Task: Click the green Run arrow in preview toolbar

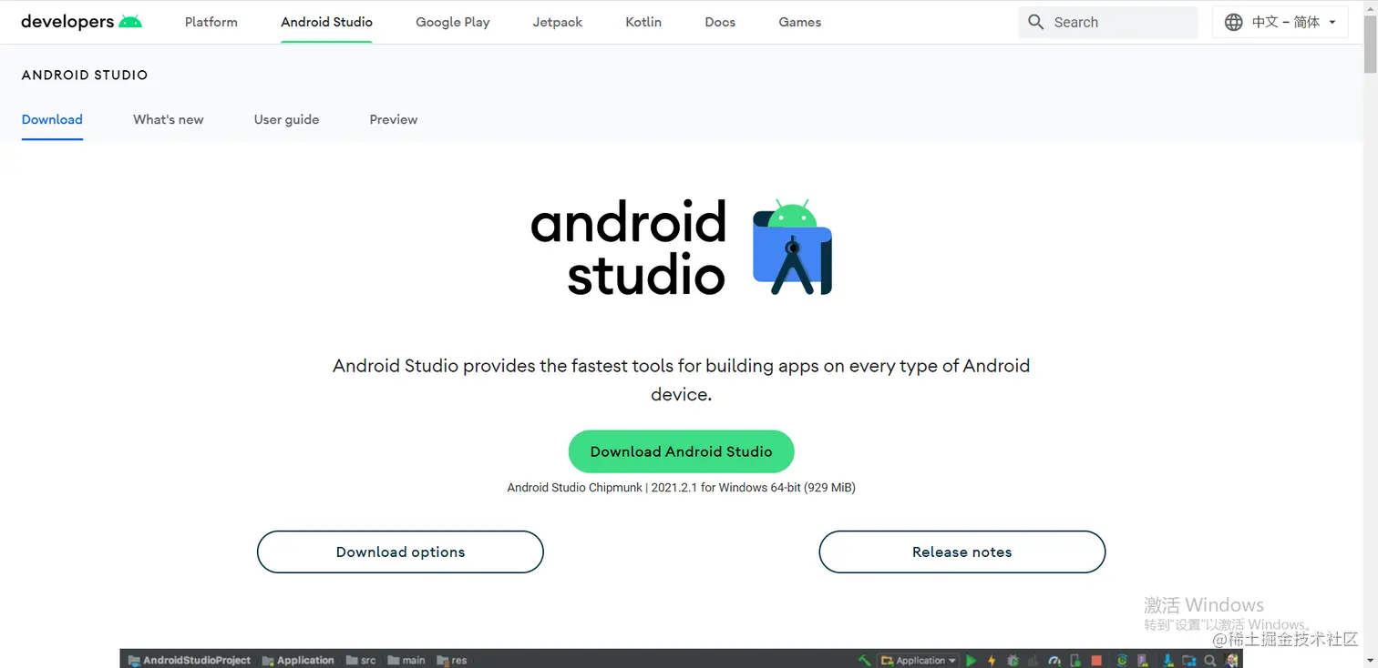Action: tap(972, 661)
